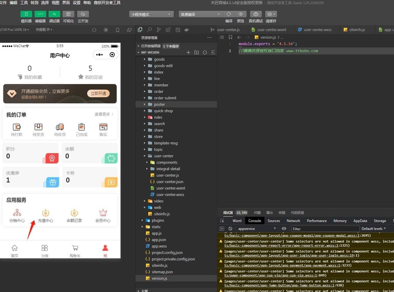Open the Console tab

click(254, 221)
